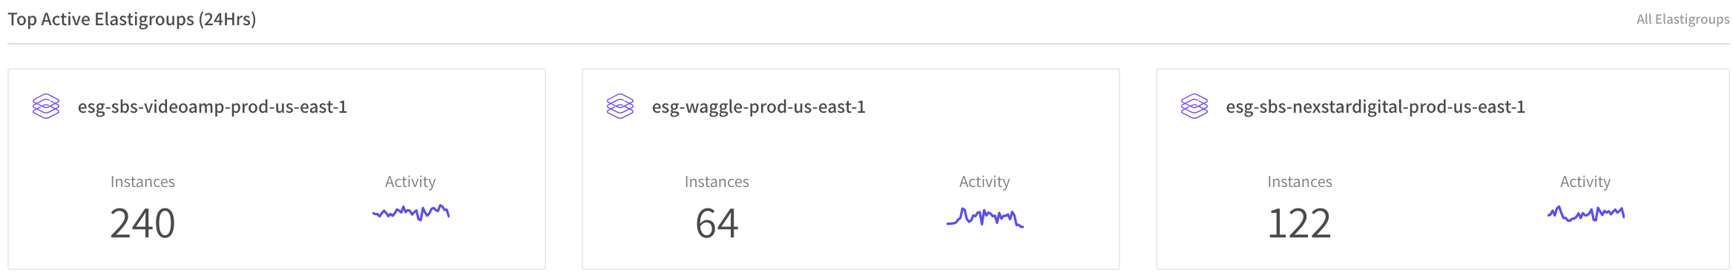Viewport: 1733px width, 276px height.
Task: Click the Top Active Elastigroups (24Hrs) heading
Action: [132, 19]
